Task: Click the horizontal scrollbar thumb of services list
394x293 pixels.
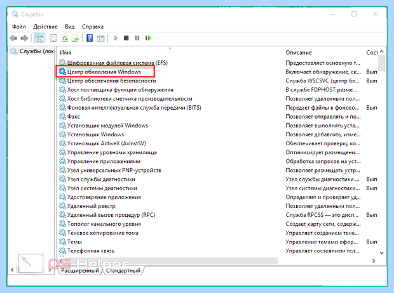Action: pyautogui.click(x=170, y=261)
